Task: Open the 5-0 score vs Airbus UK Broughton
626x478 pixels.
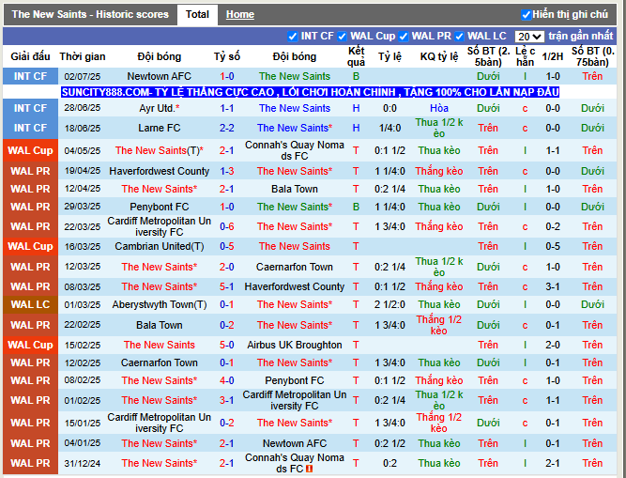Action: (x=227, y=345)
